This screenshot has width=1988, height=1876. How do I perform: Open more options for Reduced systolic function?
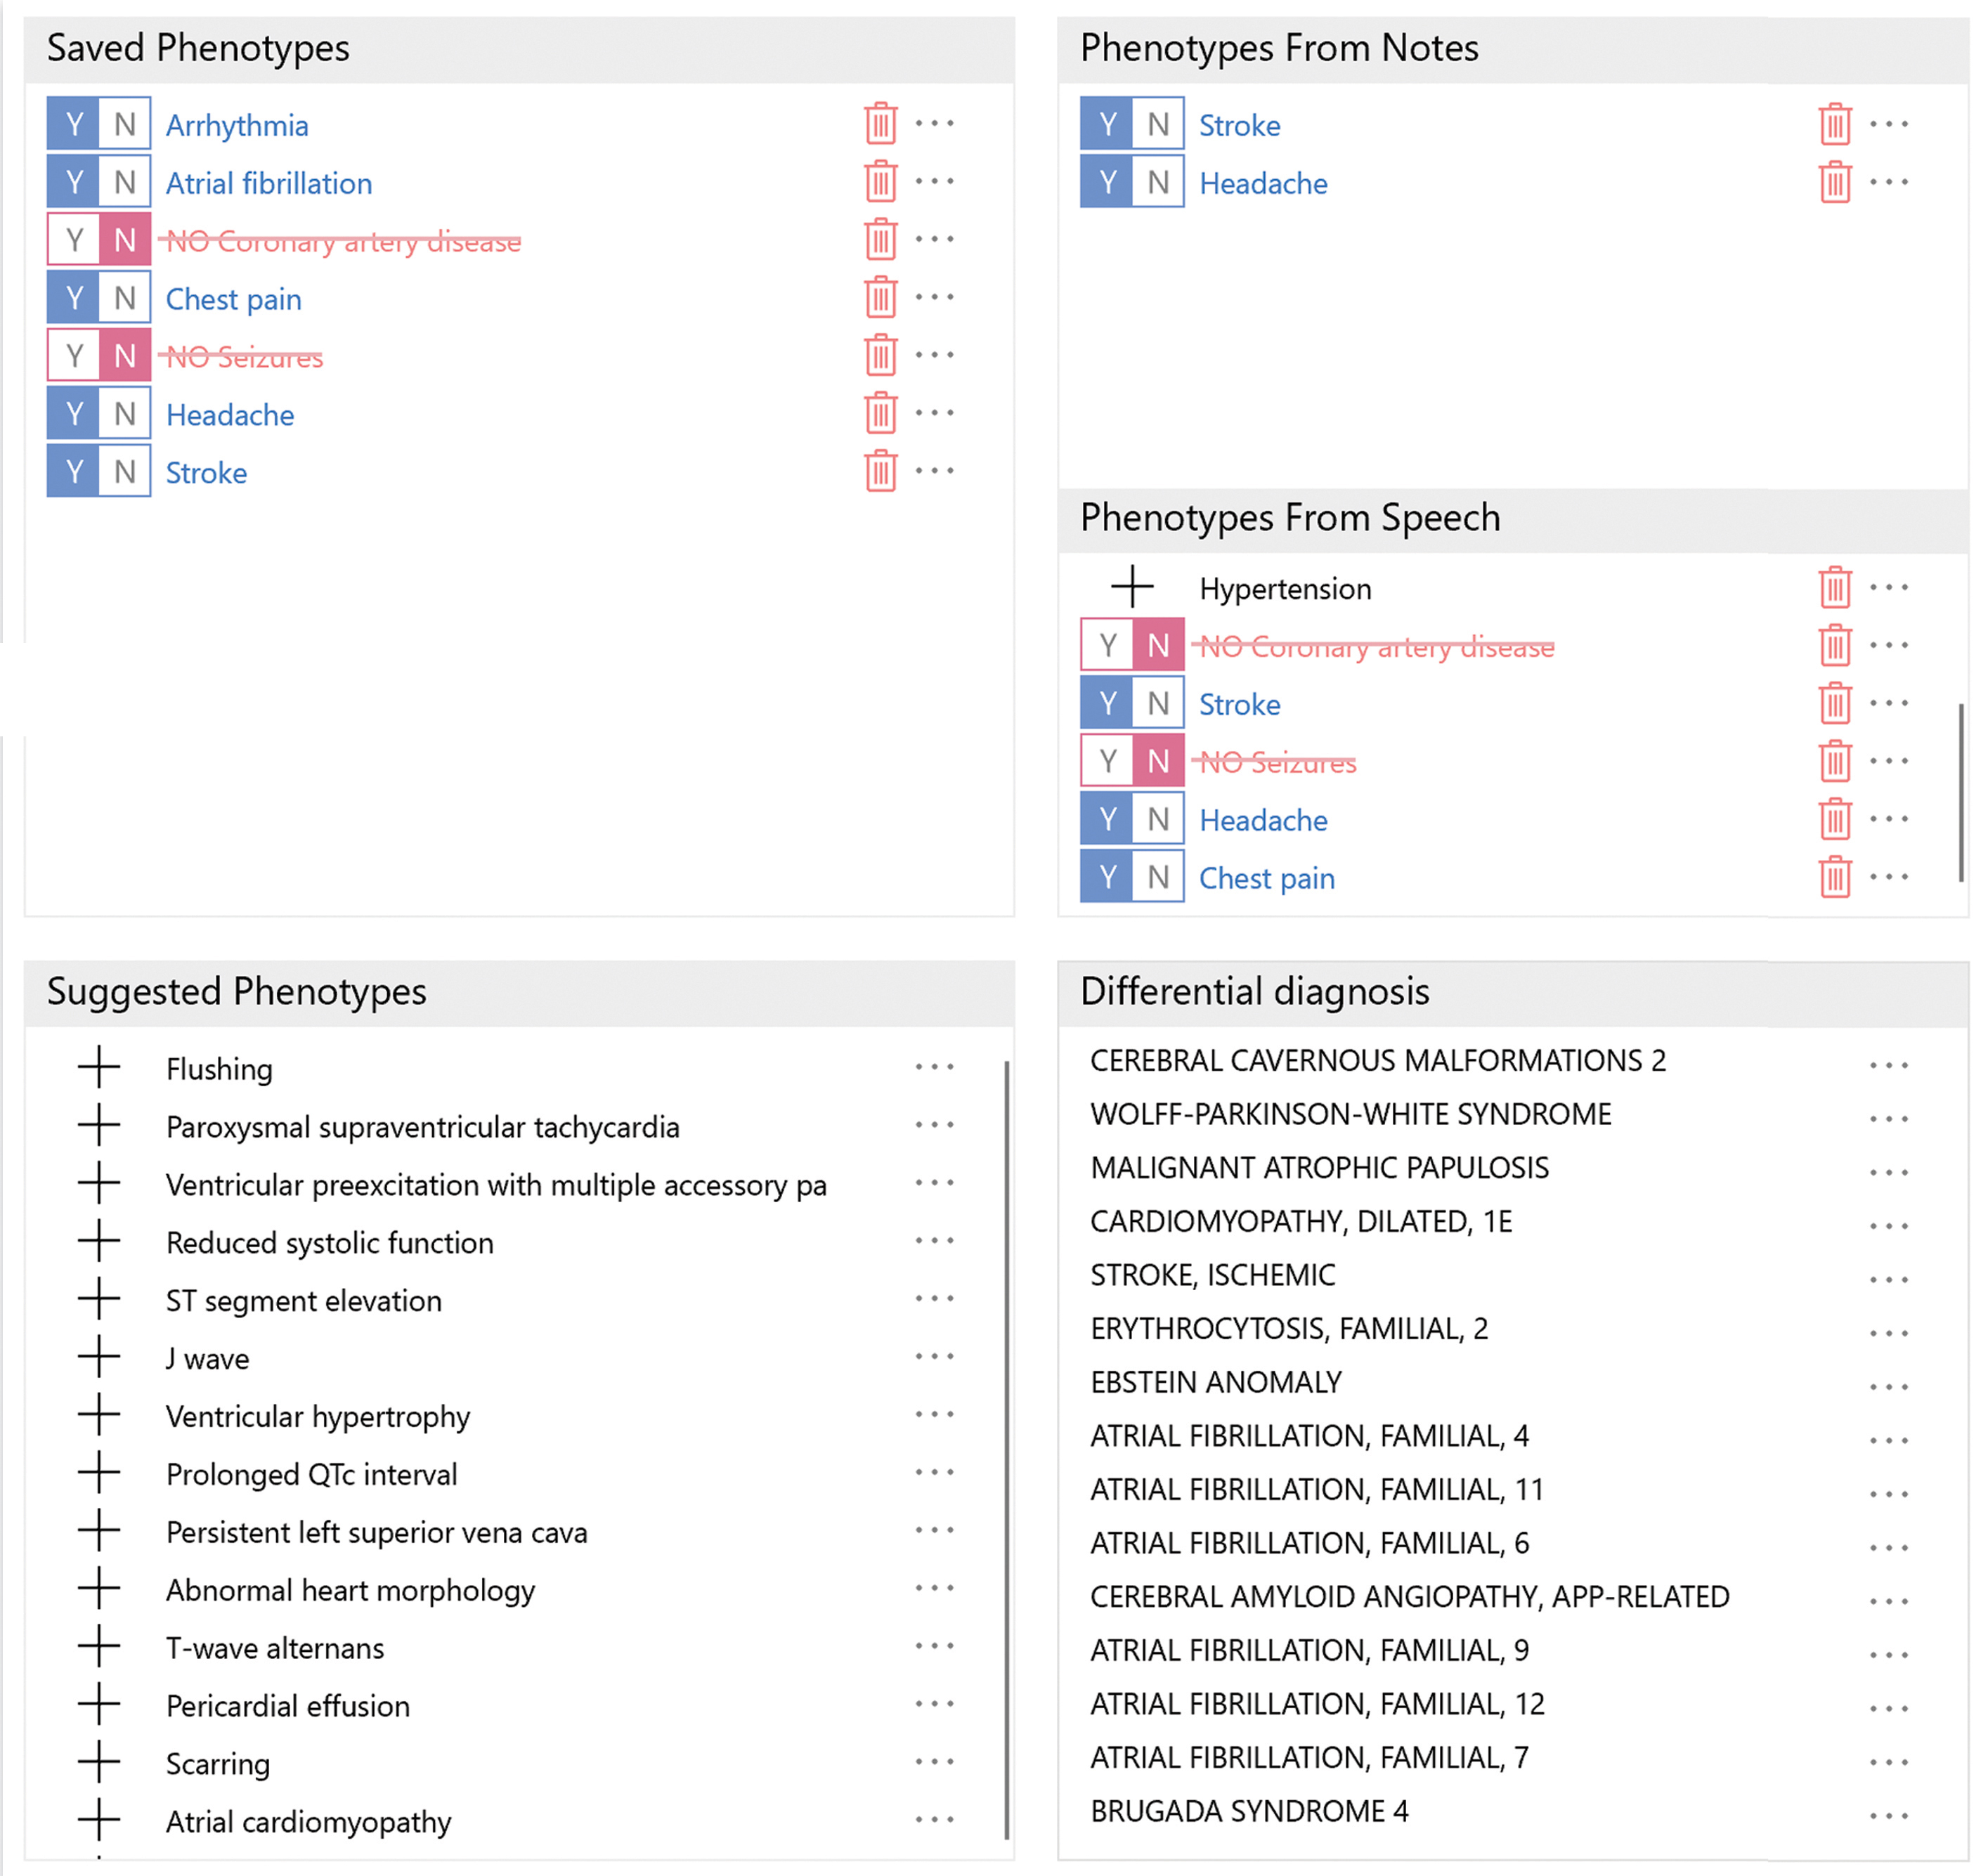[x=934, y=1241]
